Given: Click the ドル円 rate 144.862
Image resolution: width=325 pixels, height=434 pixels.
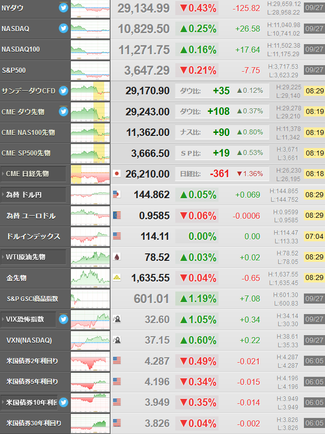Looking at the screenshot, I should (x=152, y=195).
